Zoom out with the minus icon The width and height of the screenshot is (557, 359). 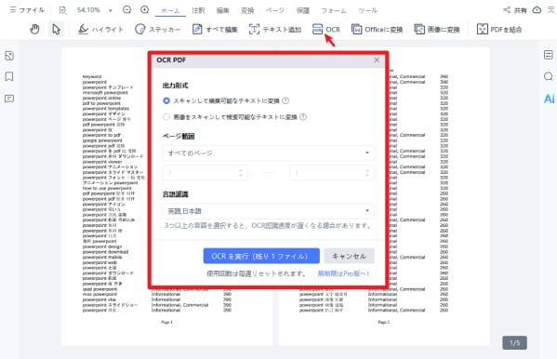[126, 10]
